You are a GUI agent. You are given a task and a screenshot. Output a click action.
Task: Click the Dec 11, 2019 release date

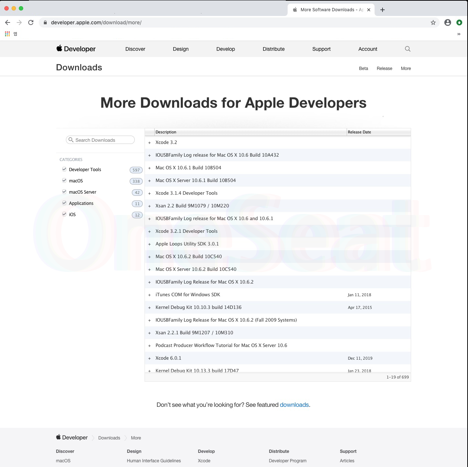[x=360, y=358]
